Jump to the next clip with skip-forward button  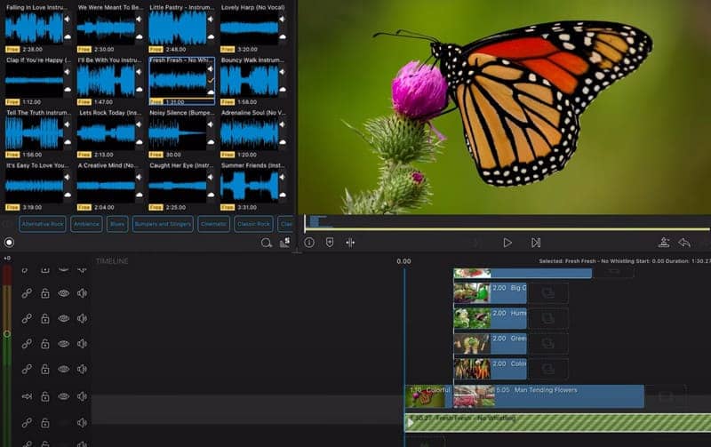536,242
